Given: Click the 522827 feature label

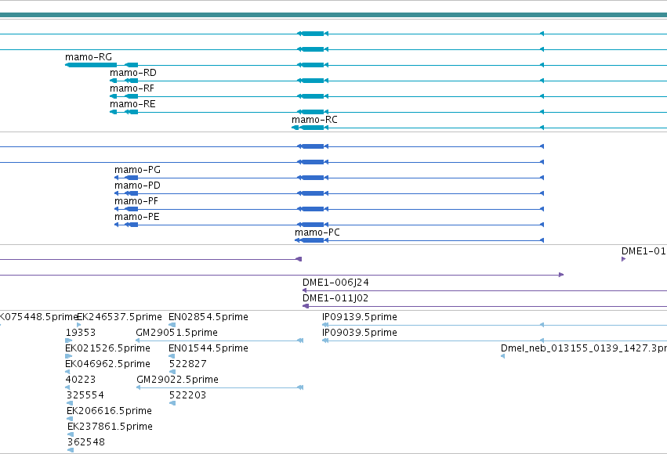Looking at the screenshot, I should [188, 364].
